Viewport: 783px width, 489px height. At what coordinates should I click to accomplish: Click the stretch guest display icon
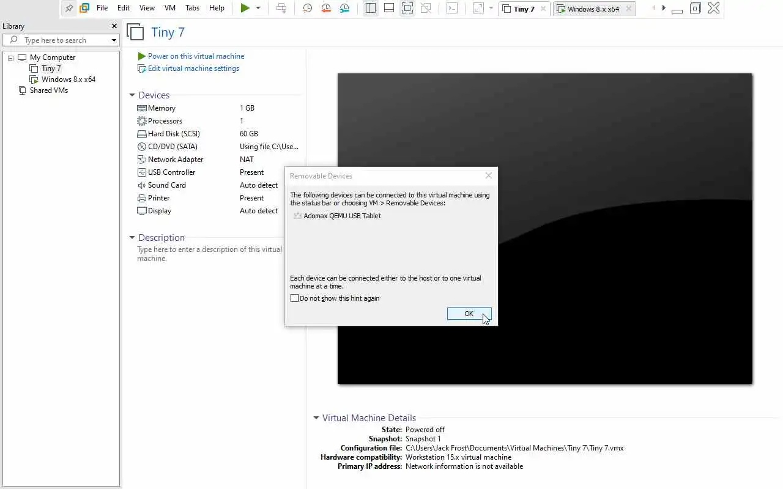coord(478,8)
